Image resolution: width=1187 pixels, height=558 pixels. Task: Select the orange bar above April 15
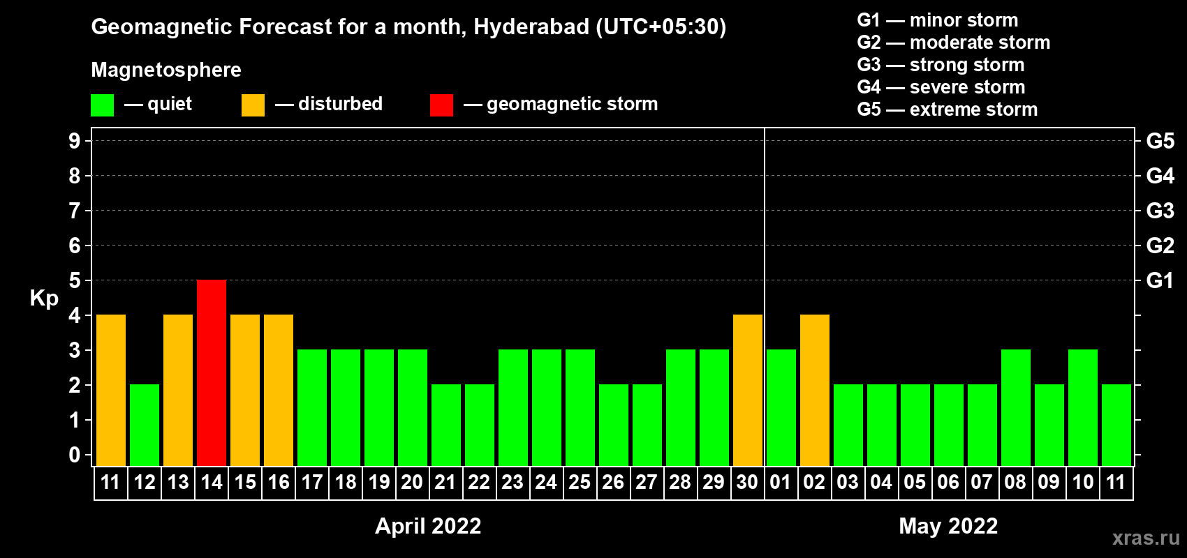pyautogui.click(x=245, y=390)
